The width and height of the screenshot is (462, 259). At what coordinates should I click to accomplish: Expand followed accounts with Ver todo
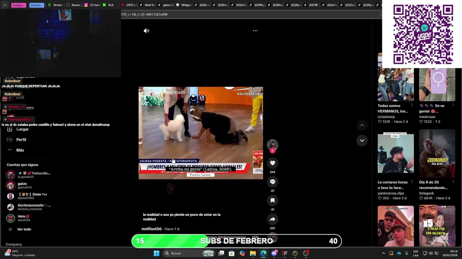[x=20, y=229]
